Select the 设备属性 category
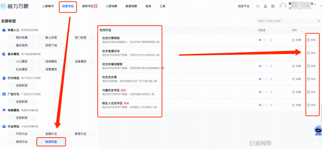Image resolution: width=322 pixels, height=149 pixels. click(x=80, y=61)
